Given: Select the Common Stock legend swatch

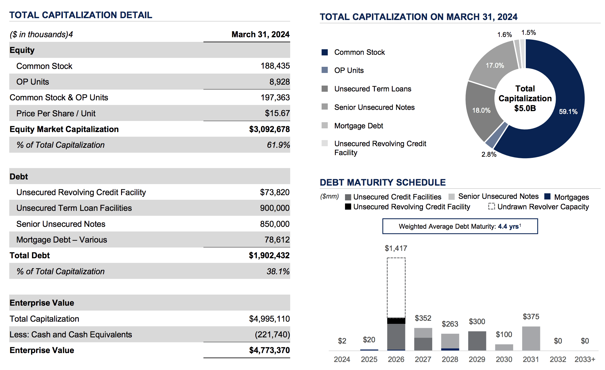Looking at the screenshot, I should tap(324, 52).
